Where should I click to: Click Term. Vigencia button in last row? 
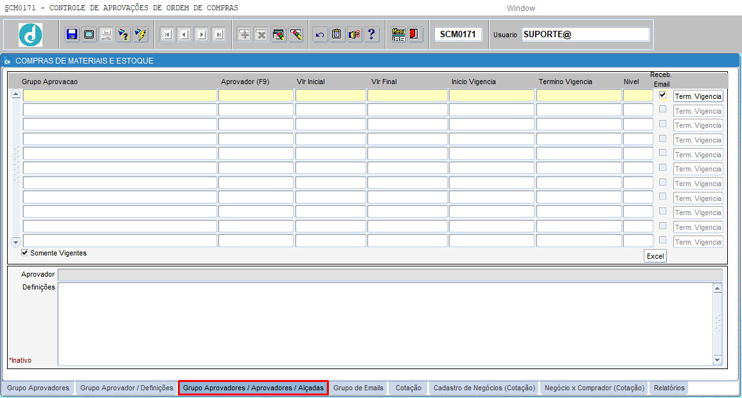[x=698, y=242]
